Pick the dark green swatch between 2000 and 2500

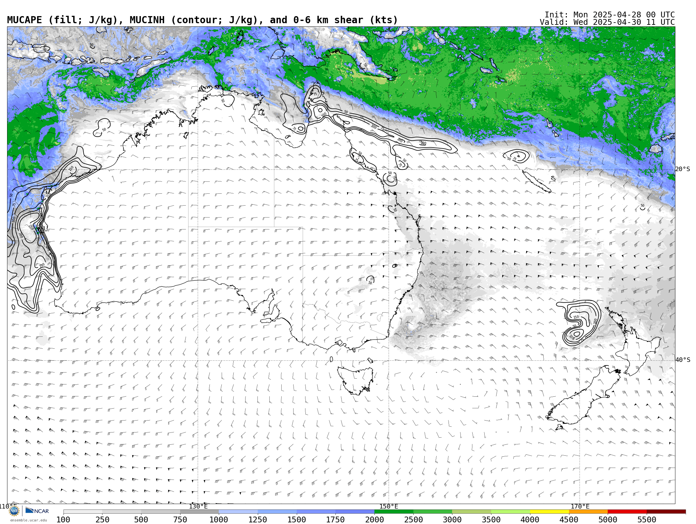[394, 511]
